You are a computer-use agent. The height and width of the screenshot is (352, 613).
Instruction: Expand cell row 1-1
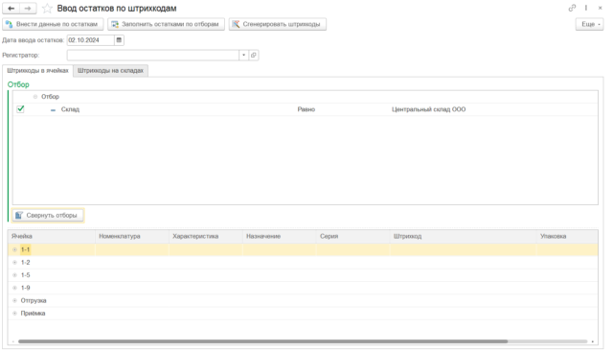coord(15,249)
